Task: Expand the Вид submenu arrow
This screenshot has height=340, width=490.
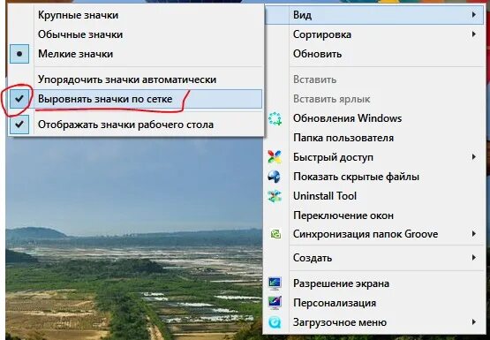Action: click(474, 15)
